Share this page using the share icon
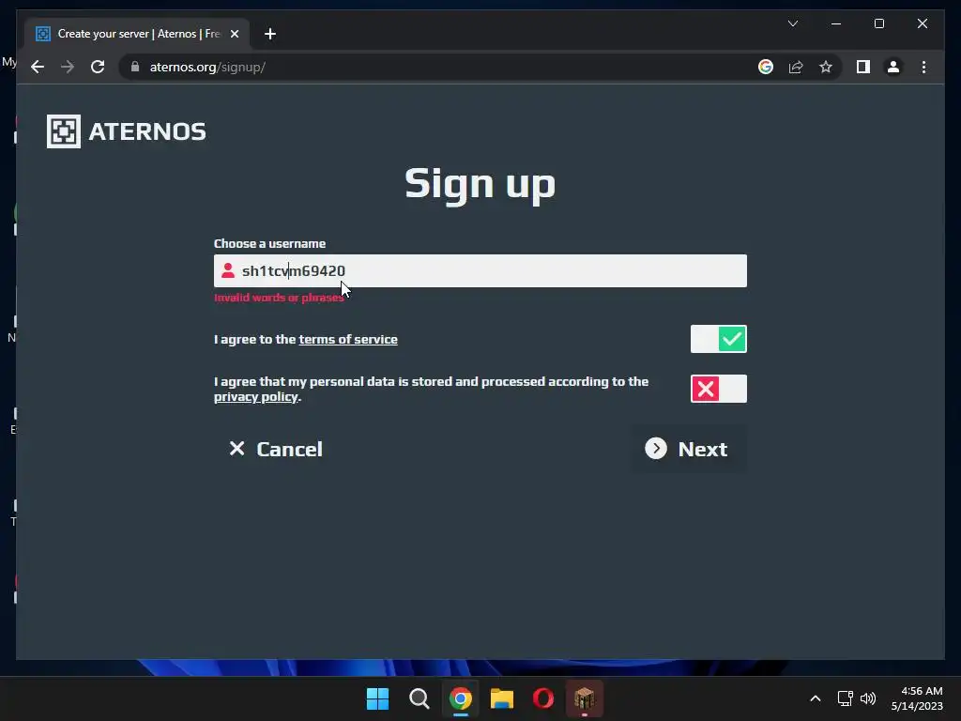This screenshot has width=961, height=721. [796, 67]
